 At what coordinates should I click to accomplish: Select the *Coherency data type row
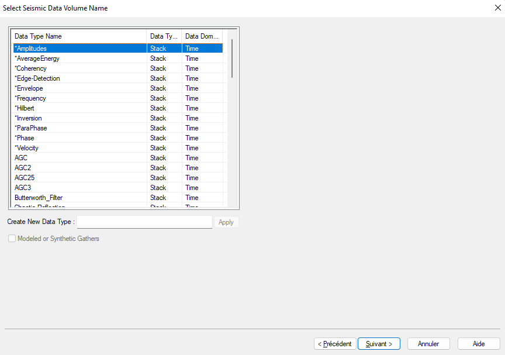(x=30, y=68)
